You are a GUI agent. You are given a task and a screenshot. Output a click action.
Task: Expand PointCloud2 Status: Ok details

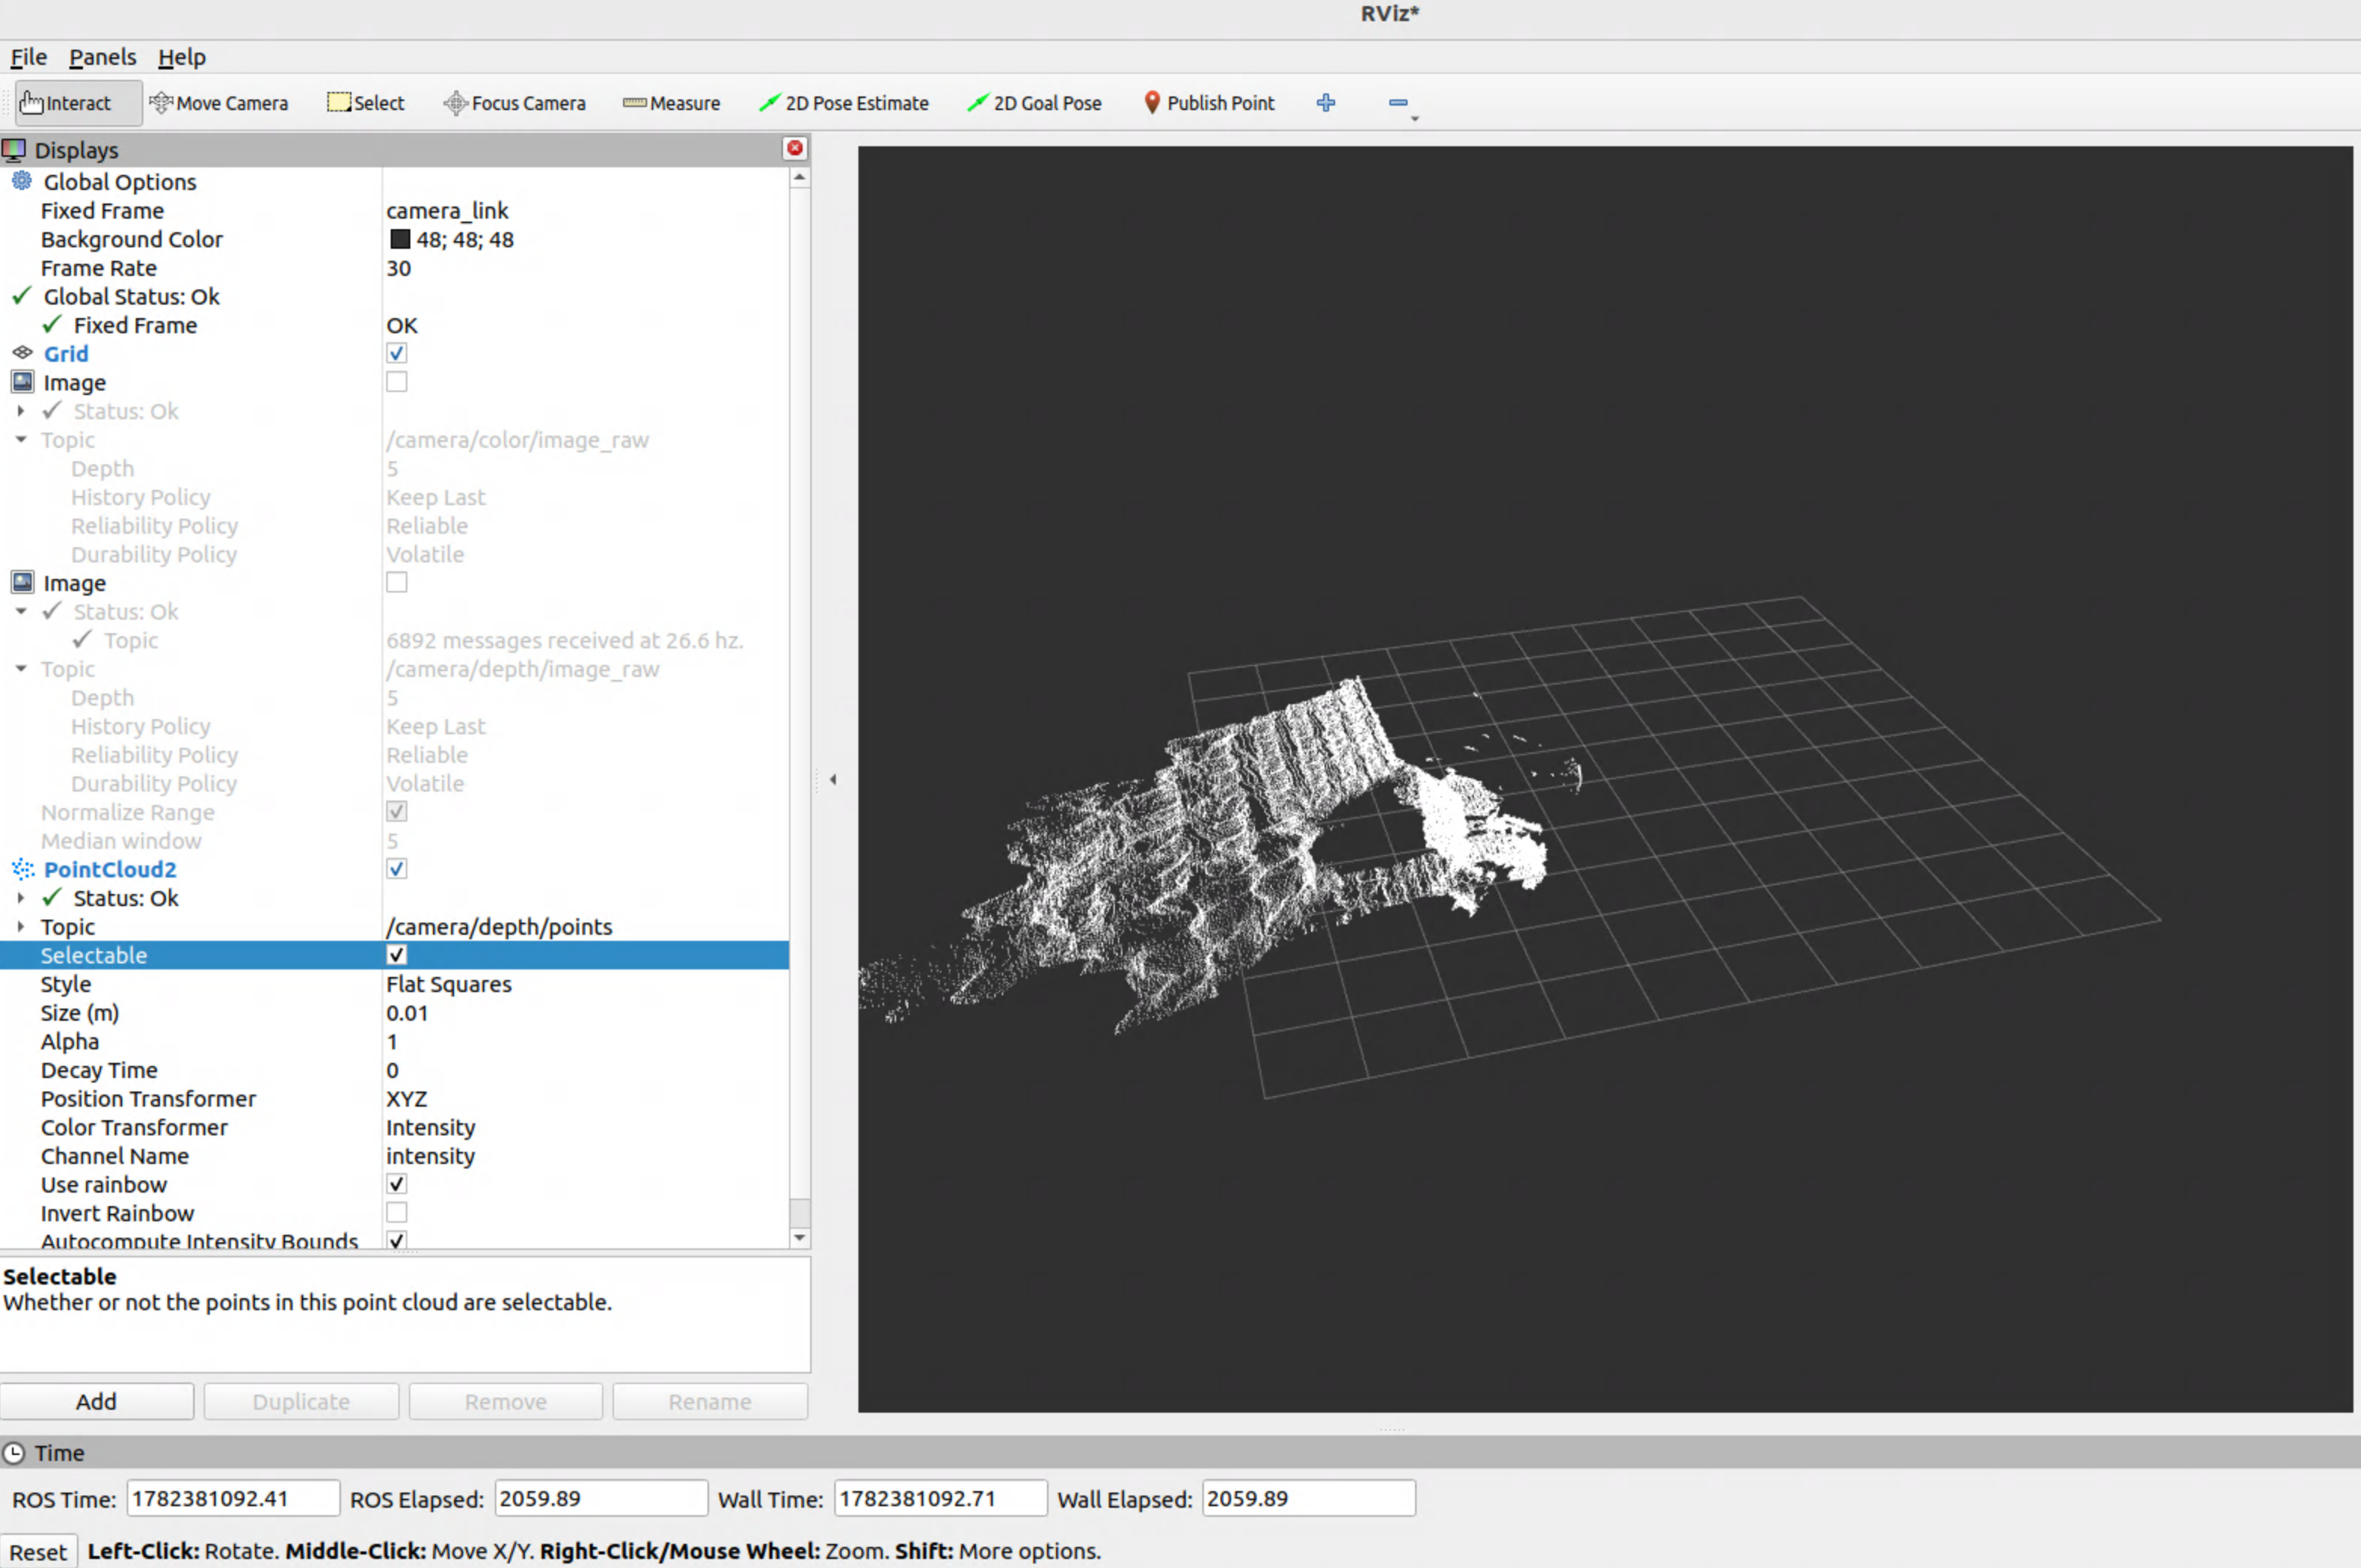tap(20, 898)
